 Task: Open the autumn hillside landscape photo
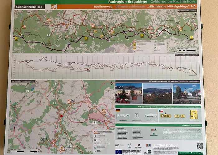click(157, 93)
